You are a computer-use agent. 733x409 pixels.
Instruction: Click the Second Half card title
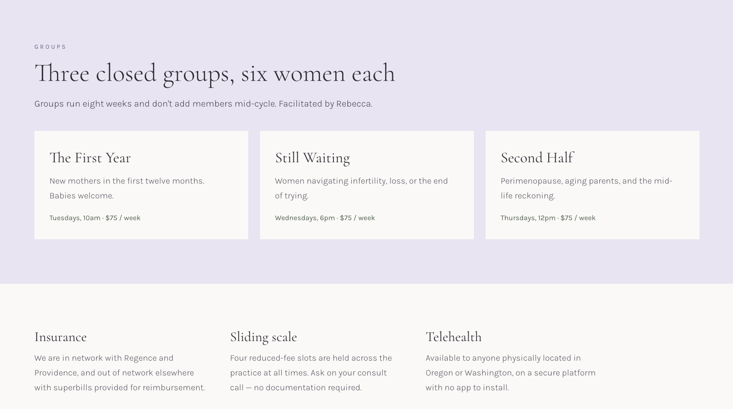(537, 158)
